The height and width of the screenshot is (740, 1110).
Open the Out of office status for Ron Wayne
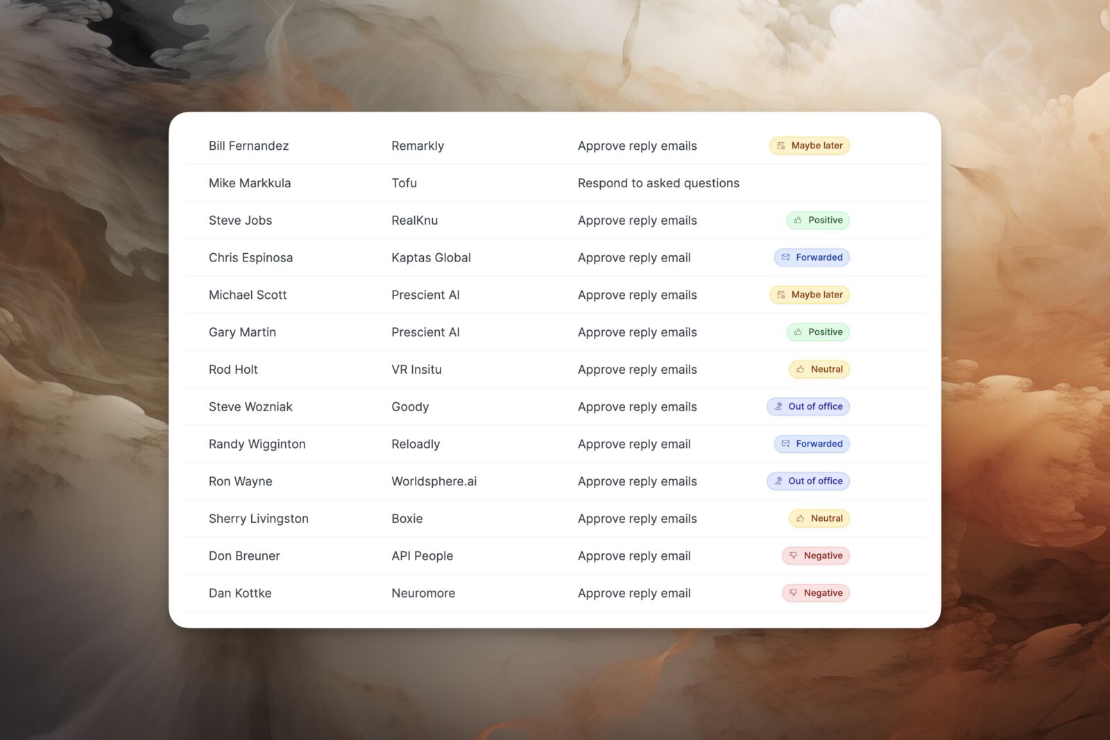click(x=808, y=481)
